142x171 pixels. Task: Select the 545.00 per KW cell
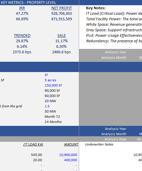[37, 155]
